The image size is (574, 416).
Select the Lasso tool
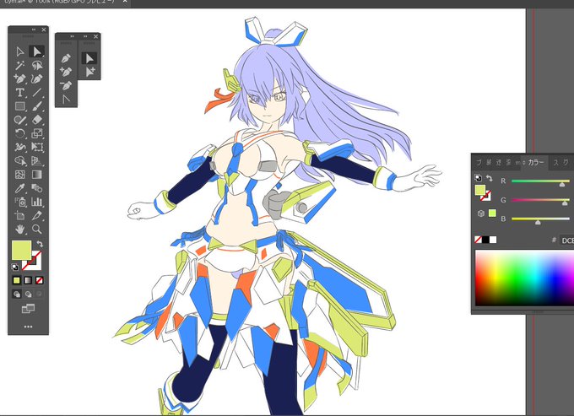[36, 66]
